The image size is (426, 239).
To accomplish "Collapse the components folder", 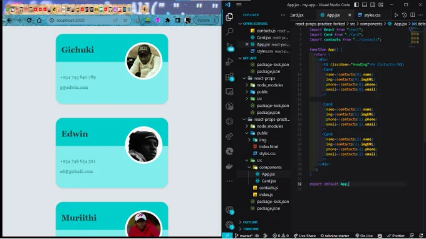I will point(271,167).
